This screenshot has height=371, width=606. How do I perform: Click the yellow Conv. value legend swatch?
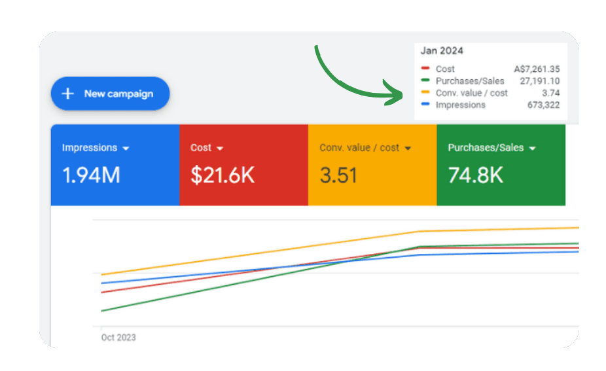[425, 92]
